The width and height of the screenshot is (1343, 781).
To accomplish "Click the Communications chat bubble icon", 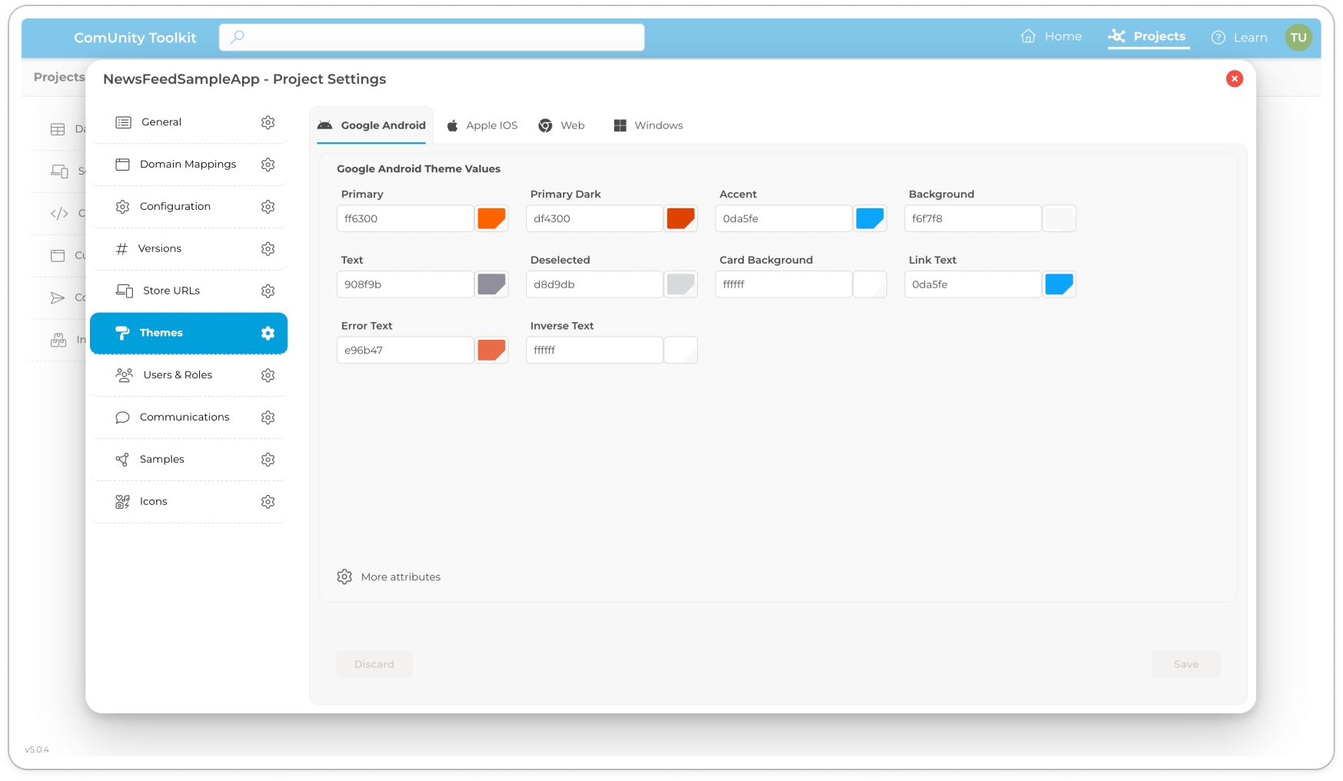I will coord(122,417).
